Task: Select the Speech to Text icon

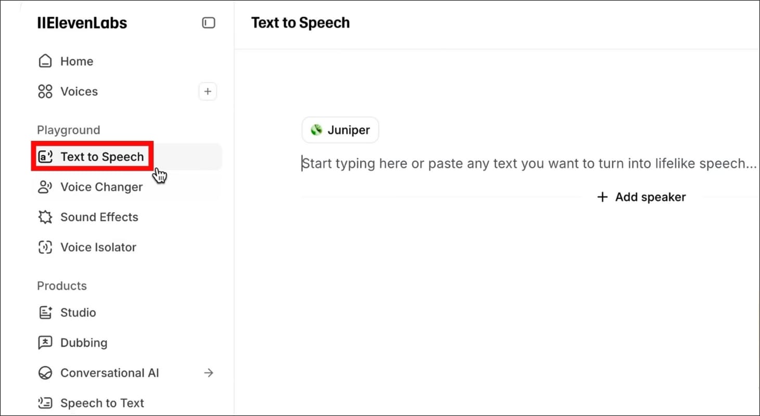Action: point(46,402)
